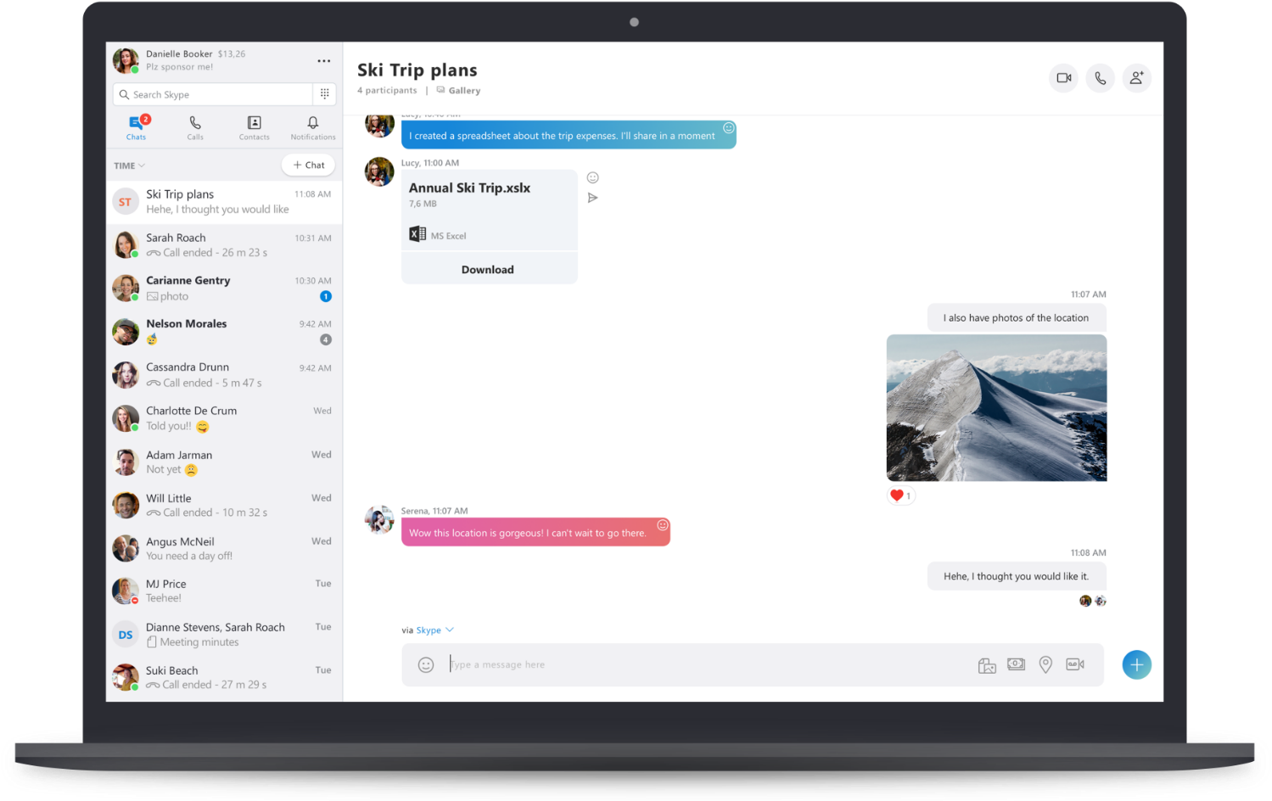The height and width of the screenshot is (801, 1272).
Task: Attach an image or file to the message
Action: [x=987, y=664]
